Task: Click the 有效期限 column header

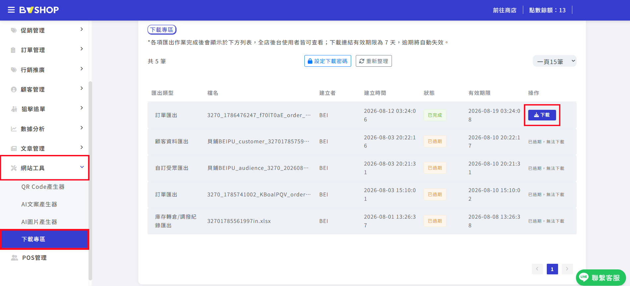Action: tap(479, 93)
